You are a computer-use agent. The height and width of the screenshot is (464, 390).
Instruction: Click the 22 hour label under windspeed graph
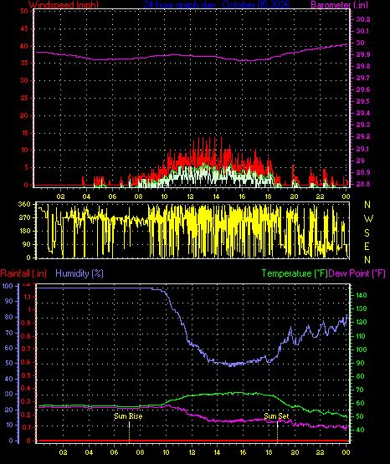320,196
